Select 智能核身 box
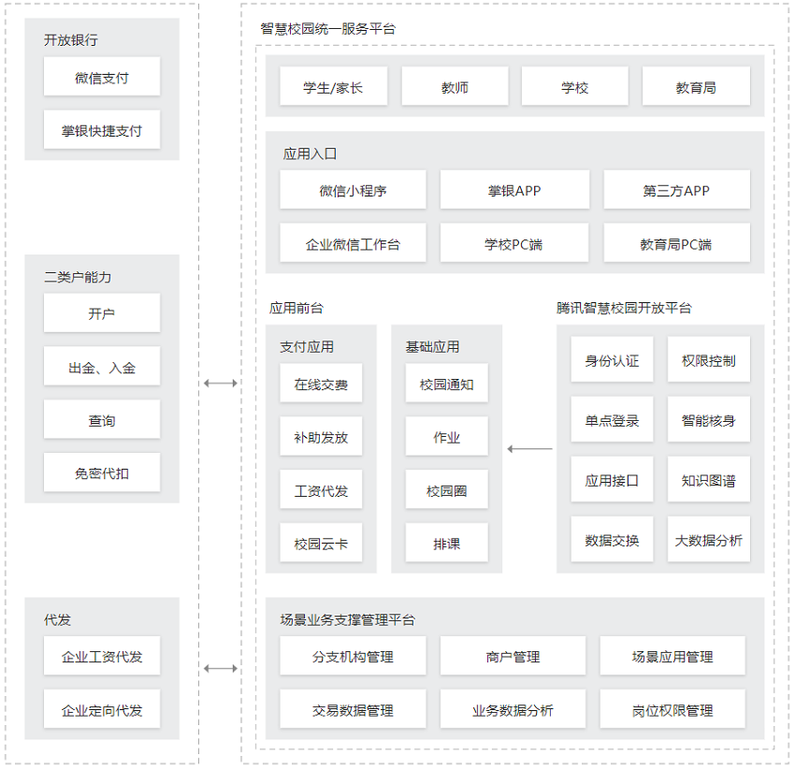795x770 pixels. point(709,419)
